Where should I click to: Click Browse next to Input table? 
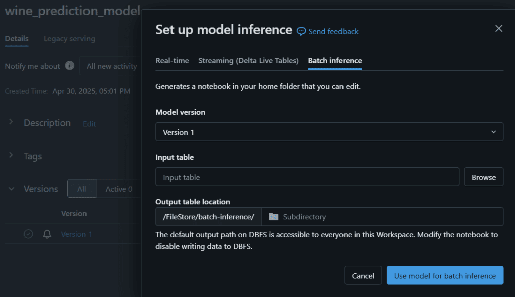coord(483,177)
